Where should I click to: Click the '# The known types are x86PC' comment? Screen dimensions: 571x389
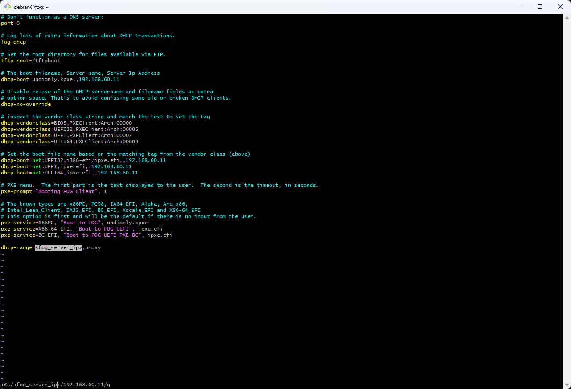tap(94, 204)
